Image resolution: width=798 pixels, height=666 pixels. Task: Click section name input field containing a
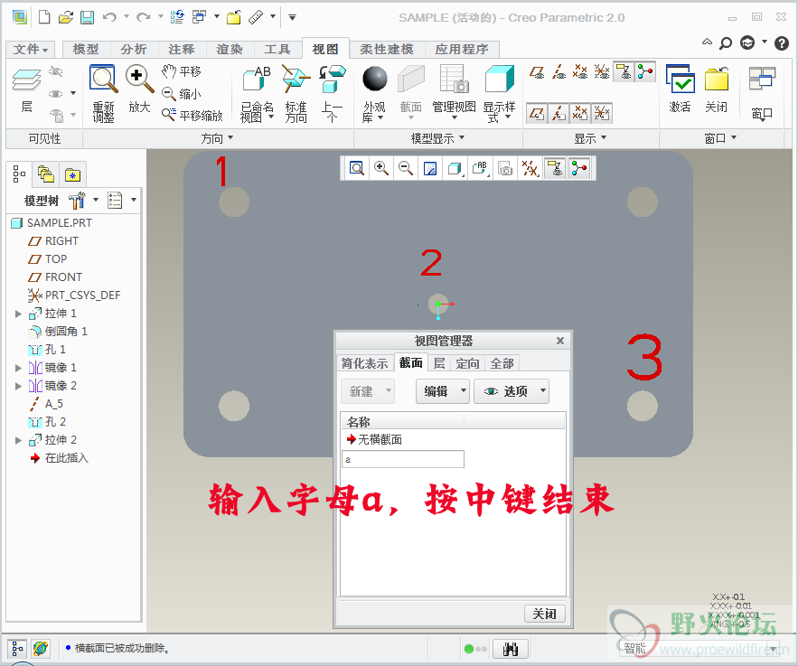[403, 459]
